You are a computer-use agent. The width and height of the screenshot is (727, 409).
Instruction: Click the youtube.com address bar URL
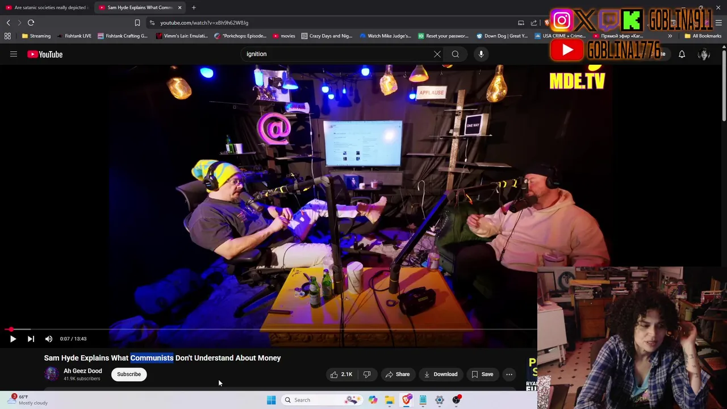click(x=204, y=23)
